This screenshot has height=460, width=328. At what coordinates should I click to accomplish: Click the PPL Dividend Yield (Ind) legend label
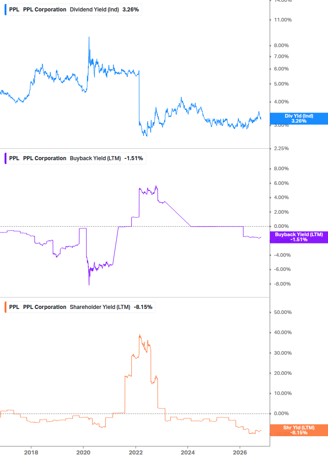pos(73,10)
